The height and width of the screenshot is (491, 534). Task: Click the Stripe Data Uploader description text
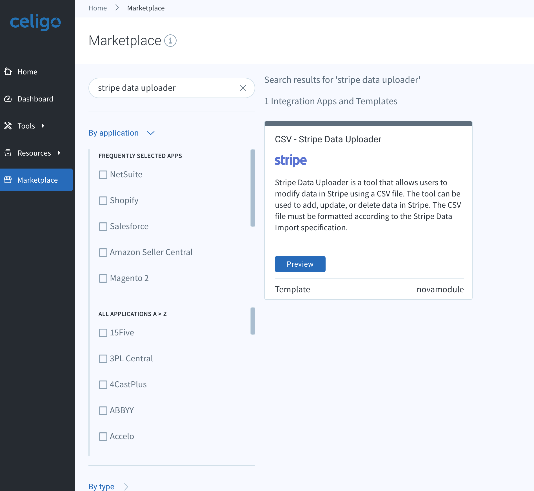(x=368, y=205)
